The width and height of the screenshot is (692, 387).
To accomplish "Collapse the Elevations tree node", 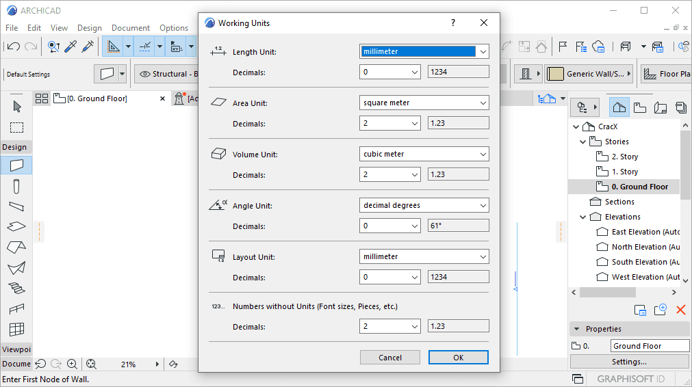I will pos(582,217).
